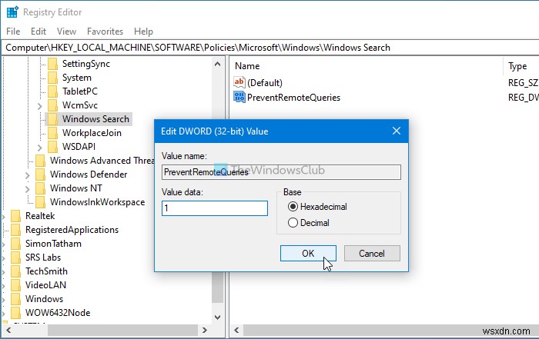Click the PreventRemoteQueries DWORD value icon

point(239,98)
